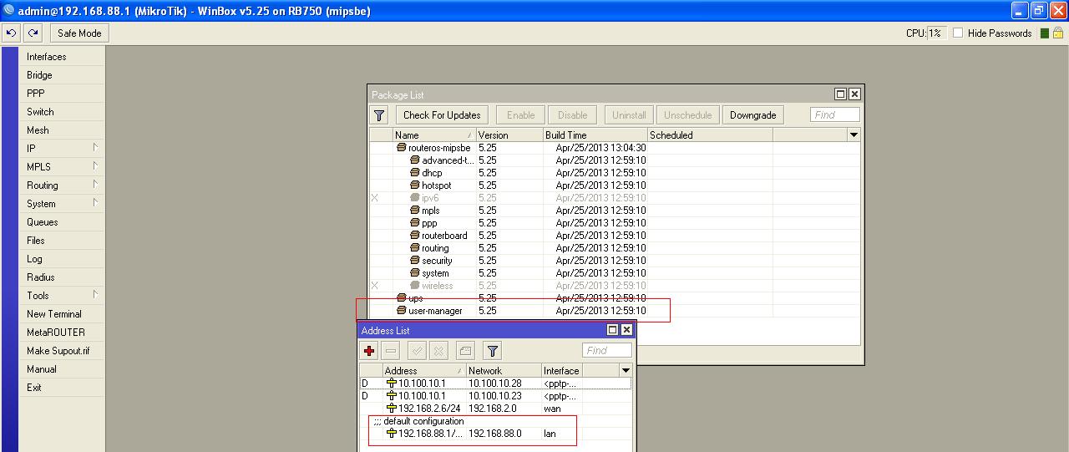This screenshot has height=452, width=1069.
Task: Click the filter funnel icon in Package List
Action: pyautogui.click(x=380, y=115)
